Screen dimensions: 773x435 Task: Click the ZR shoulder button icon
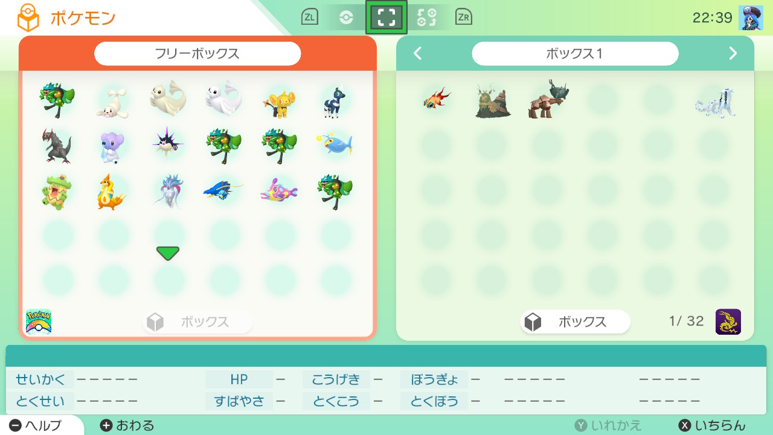coord(464,18)
